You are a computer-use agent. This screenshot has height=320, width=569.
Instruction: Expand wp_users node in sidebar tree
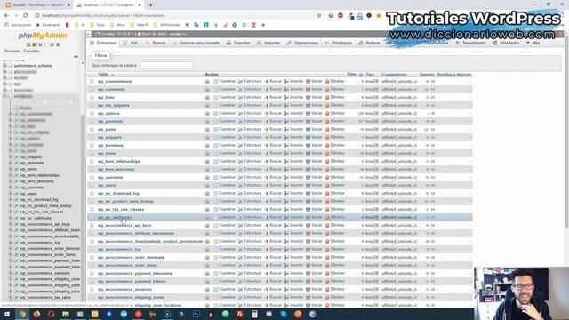[x=11, y=194]
